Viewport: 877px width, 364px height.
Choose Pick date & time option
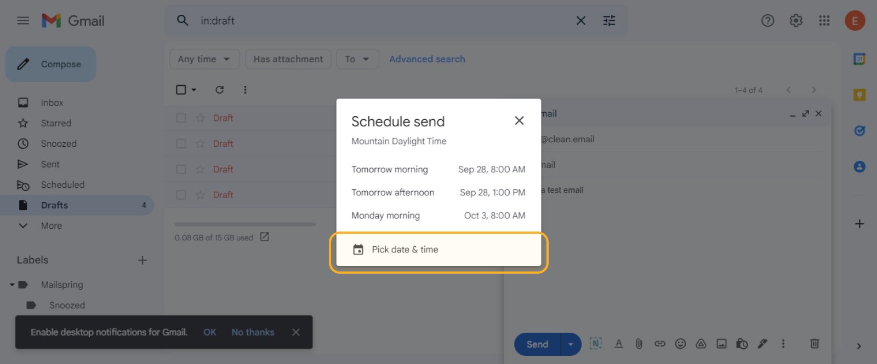pos(405,249)
